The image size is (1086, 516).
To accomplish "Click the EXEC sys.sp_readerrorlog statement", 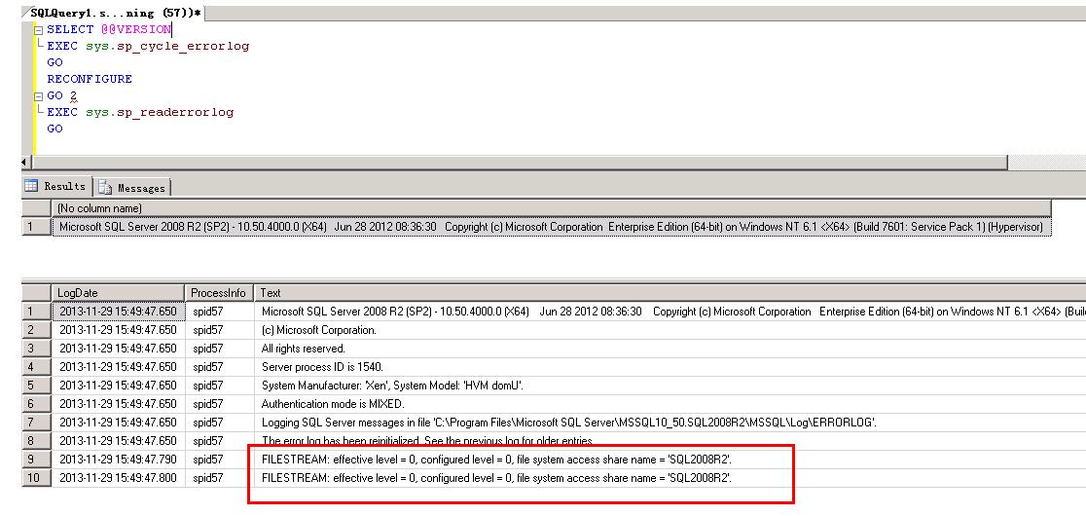I will tap(140, 112).
